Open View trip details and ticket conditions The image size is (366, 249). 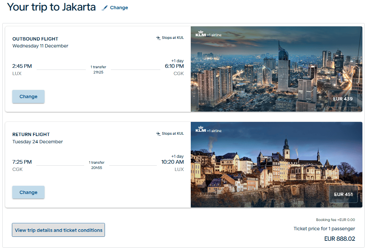[58, 230]
